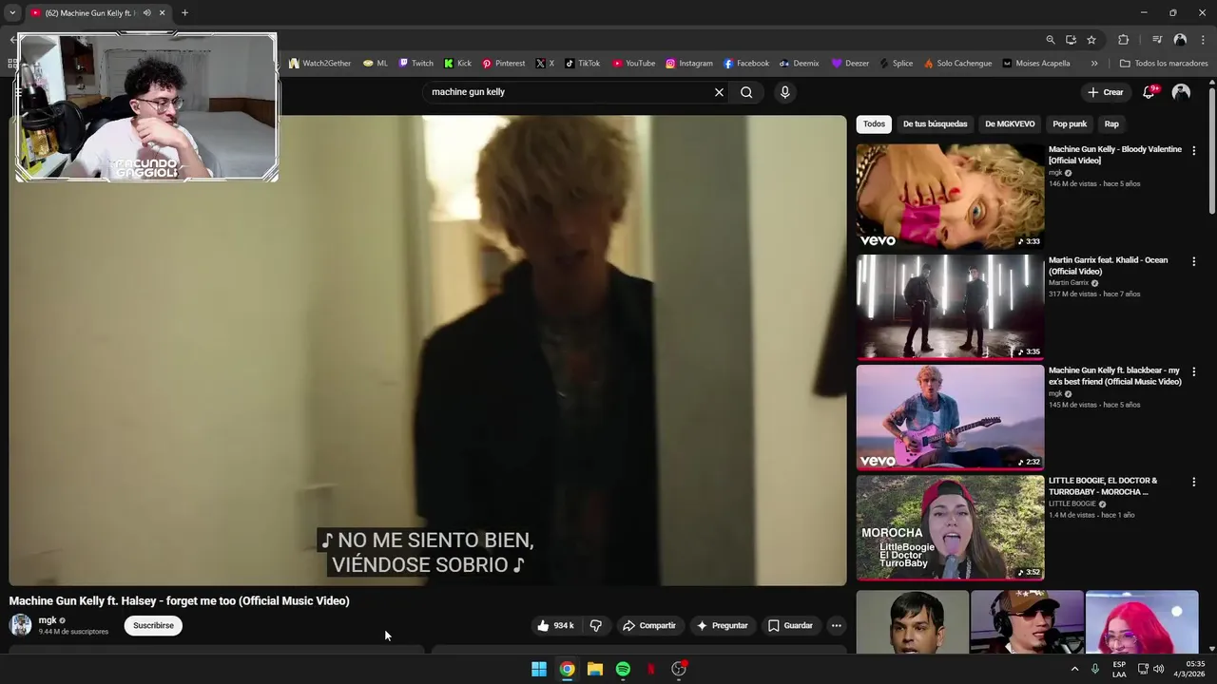This screenshot has width=1217, height=684.
Task: Open ML bookmark
Action: [x=376, y=64]
